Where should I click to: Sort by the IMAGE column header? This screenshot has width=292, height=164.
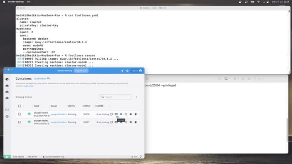point(54,106)
